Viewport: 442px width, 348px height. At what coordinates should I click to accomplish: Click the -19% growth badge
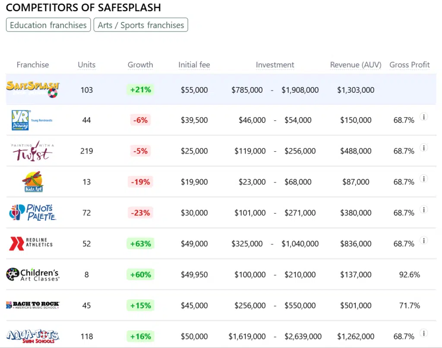coord(140,182)
